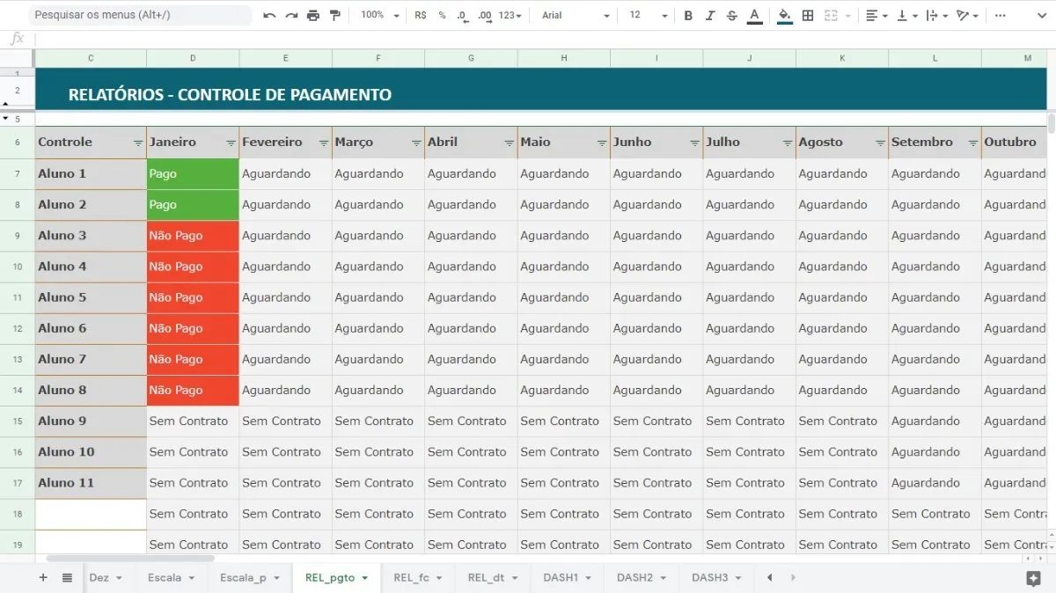Open the filter dropdown on Janeiro column
Screen dimensions: 1056x593
[231, 143]
